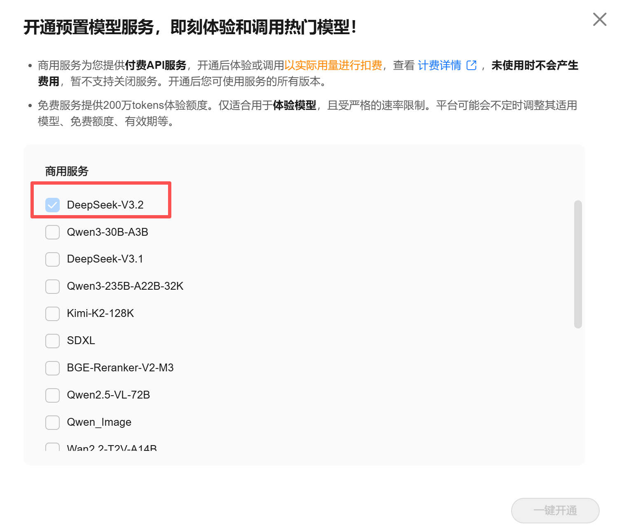Click the DeepSeek-V3.2 label text

tap(105, 205)
